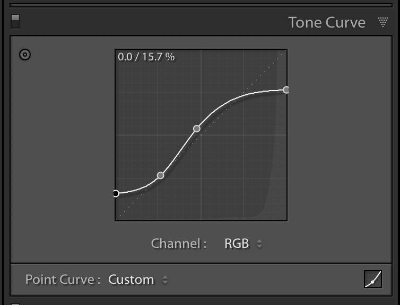This screenshot has height=305, width=400.
Task: Open the Channel RGB dropdown
Action: click(x=243, y=244)
